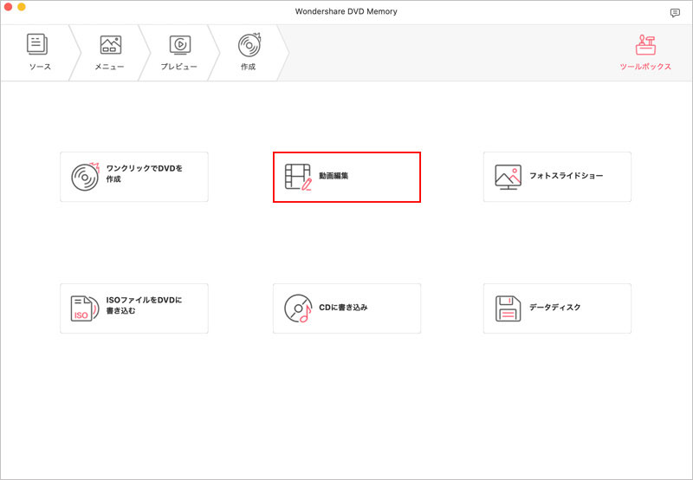This screenshot has width=693, height=480.
Task: Choose データディスク label
Action: point(555,308)
